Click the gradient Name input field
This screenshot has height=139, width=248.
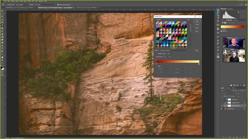click(x=172, y=51)
